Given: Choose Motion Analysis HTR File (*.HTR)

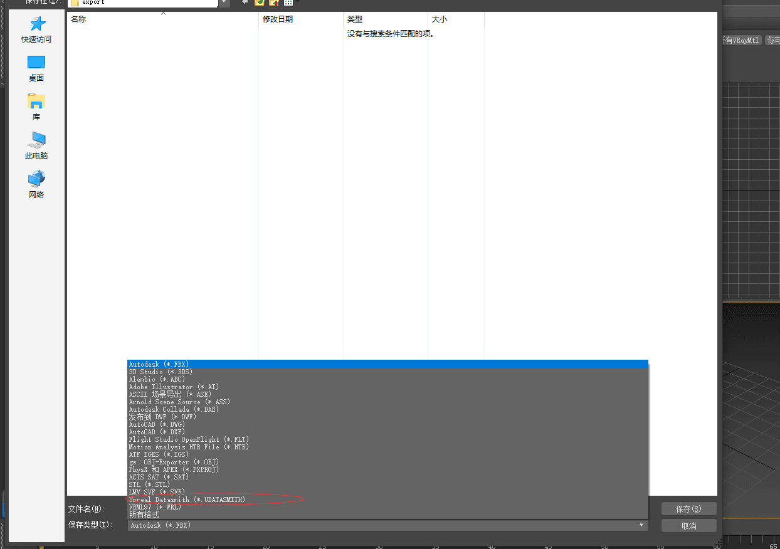Looking at the screenshot, I should (387, 447).
